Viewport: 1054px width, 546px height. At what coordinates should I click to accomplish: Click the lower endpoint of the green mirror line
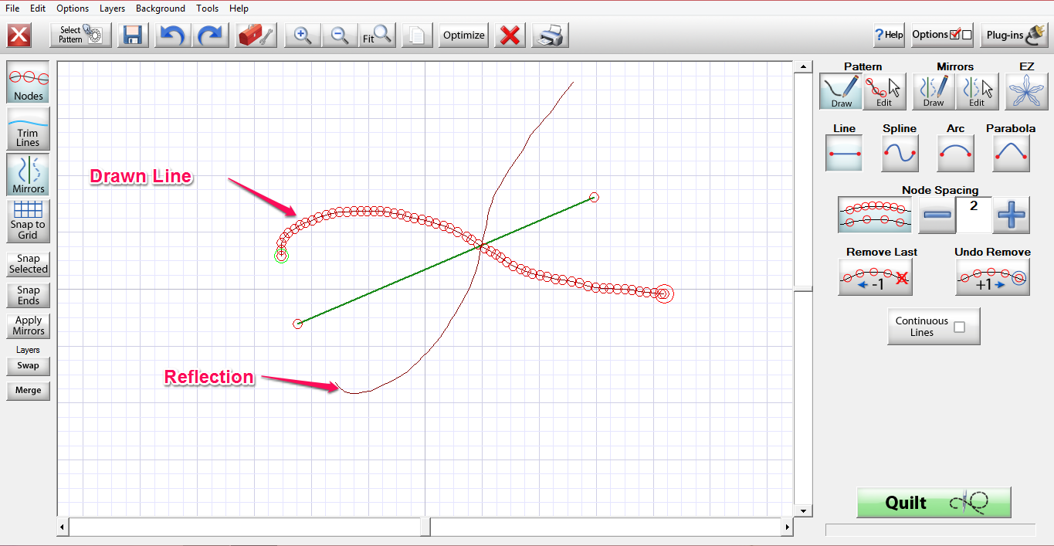click(x=298, y=324)
